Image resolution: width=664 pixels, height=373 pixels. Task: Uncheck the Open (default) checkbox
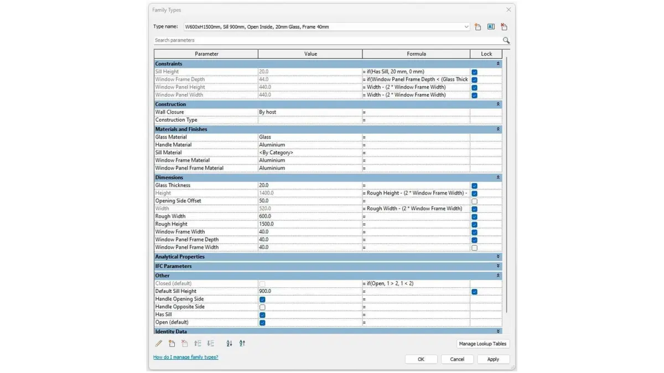pyautogui.click(x=262, y=323)
